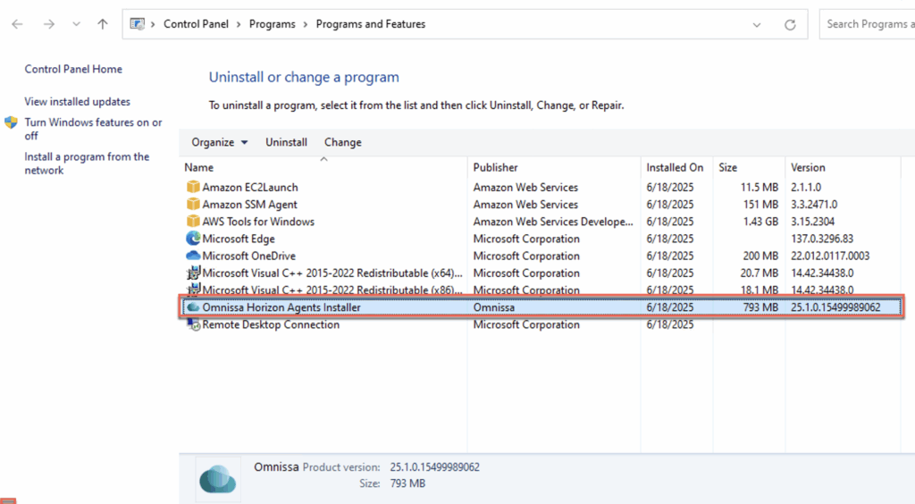Click the Amazon SSM Agent package icon

(x=193, y=205)
